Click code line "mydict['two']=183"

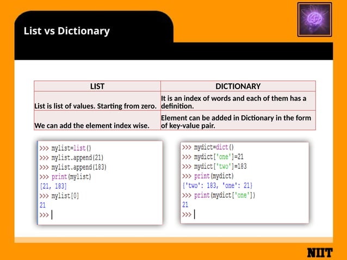[214, 166]
